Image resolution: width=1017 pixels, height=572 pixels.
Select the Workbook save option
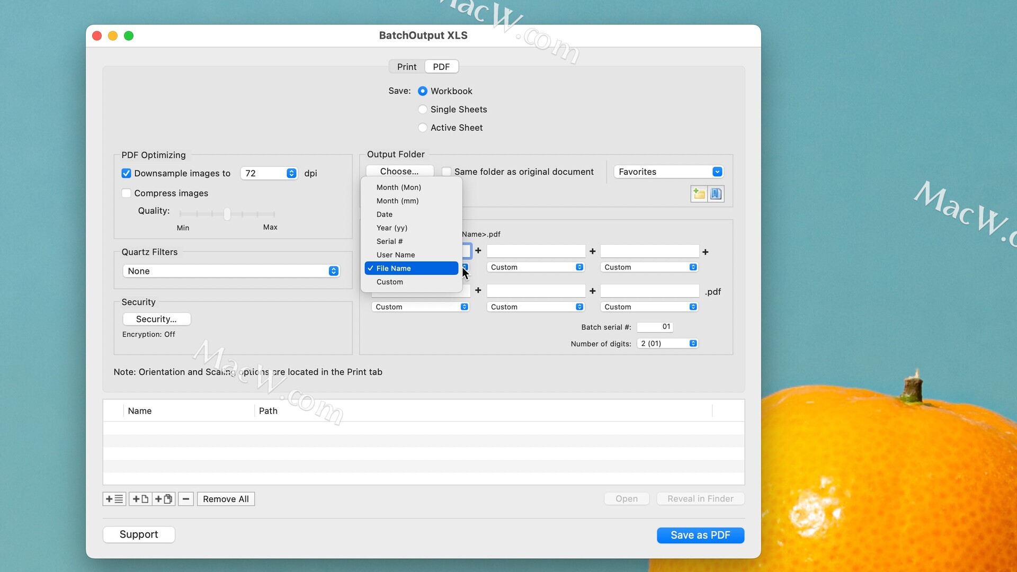coord(423,91)
